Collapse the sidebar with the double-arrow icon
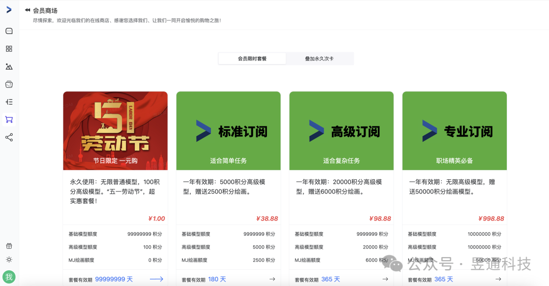Image resolution: width=549 pixels, height=286 pixels. pyautogui.click(x=27, y=10)
